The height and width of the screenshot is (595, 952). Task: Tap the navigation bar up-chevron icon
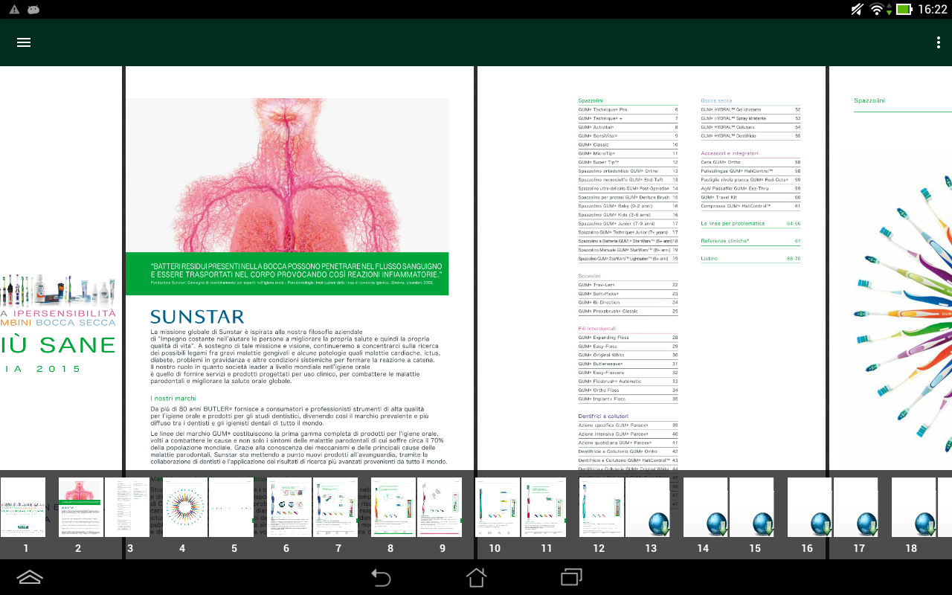[x=29, y=577]
